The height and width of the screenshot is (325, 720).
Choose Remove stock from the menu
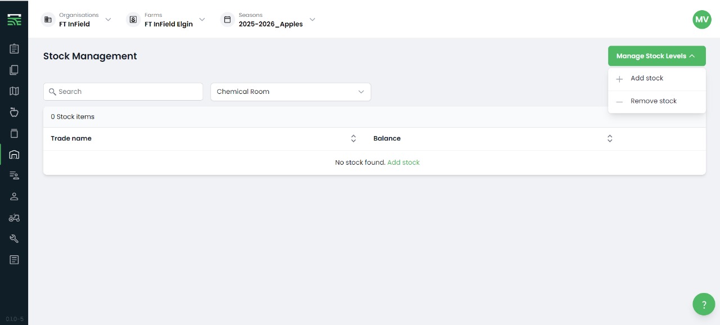pos(657,101)
